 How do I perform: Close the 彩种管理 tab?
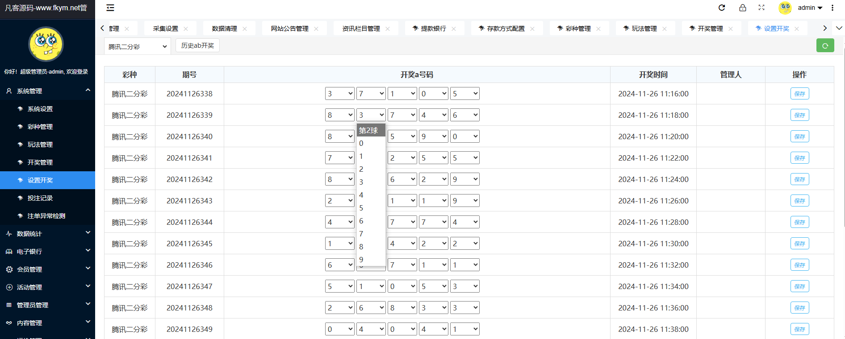[598, 29]
